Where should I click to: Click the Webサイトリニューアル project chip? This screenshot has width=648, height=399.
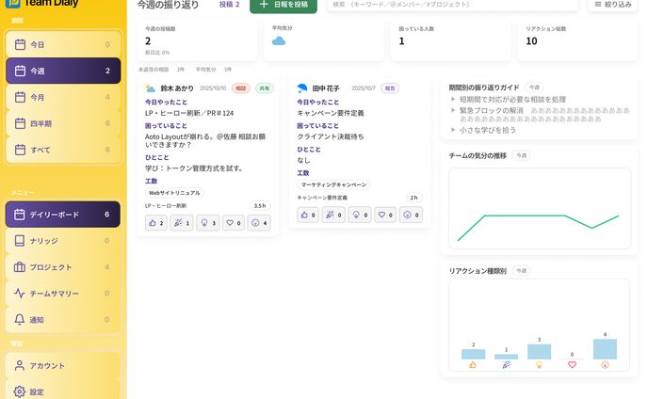[x=174, y=193]
